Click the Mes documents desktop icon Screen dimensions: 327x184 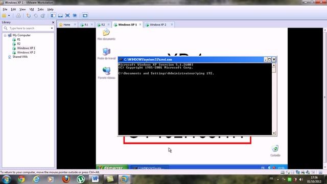(106, 34)
